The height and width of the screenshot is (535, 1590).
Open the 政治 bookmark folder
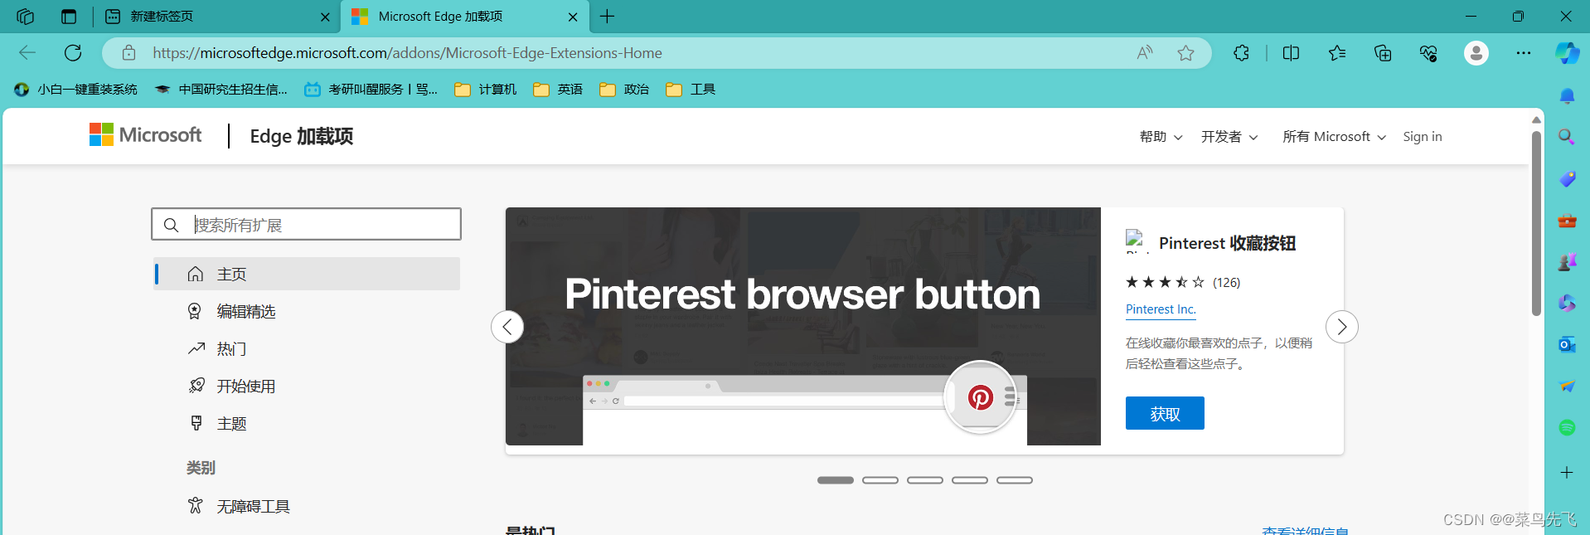pos(624,90)
